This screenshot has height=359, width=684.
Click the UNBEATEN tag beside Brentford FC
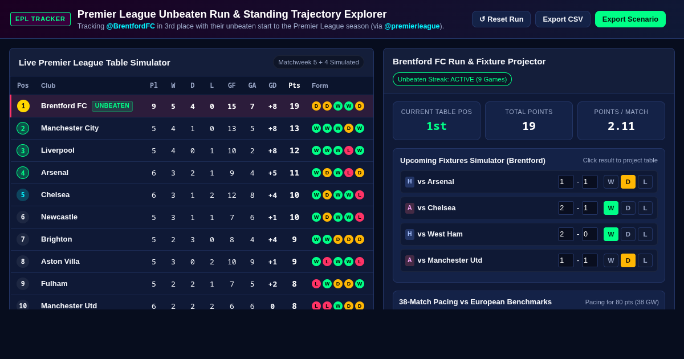pos(112,106)
